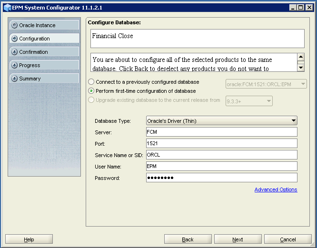This screenshot has height=248, width=317.
Task: Click into the Server input field
Action: [221, 132]
